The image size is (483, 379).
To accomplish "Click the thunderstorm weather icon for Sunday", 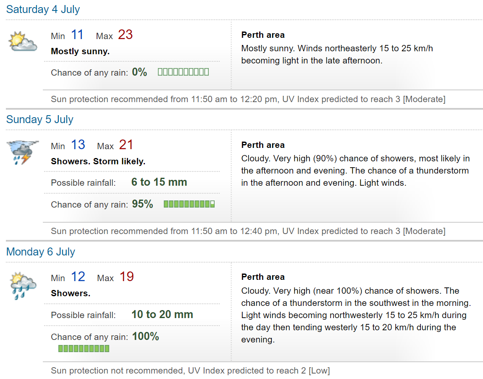I will coord(23,152).
